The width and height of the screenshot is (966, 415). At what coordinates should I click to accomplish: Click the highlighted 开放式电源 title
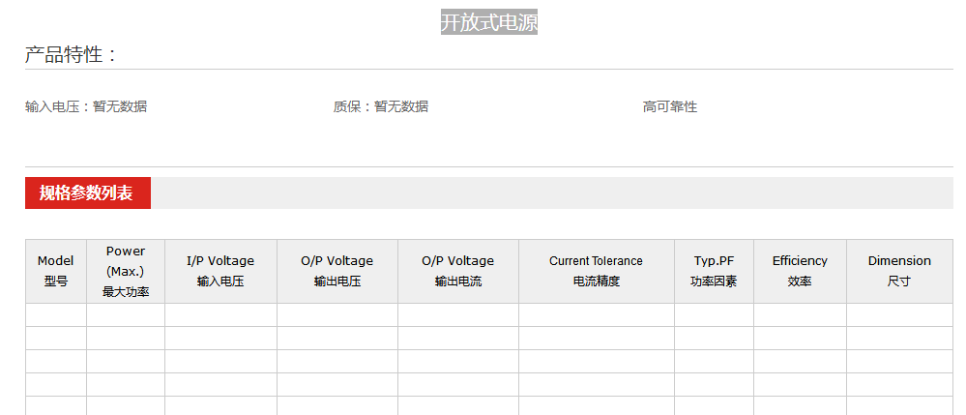tap(488, 22)
